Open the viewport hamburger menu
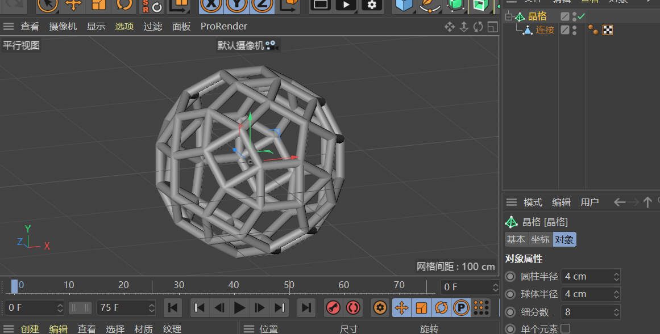 point(9,27)
